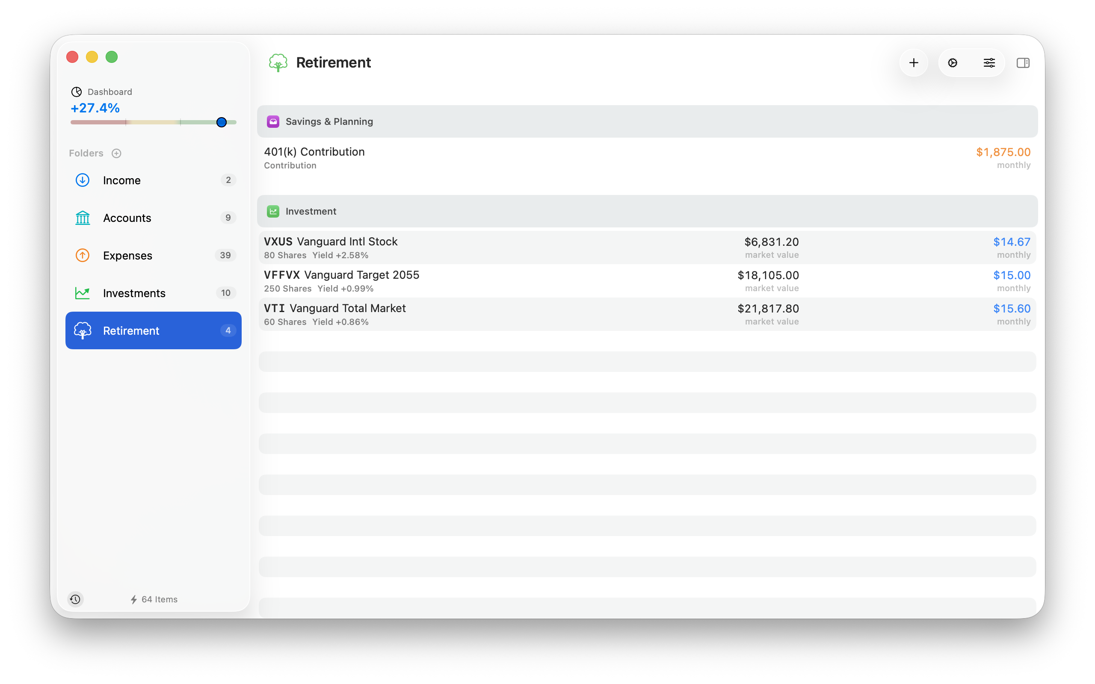Click the +27.4% dashboard value
1095x684 pixels.
[x=95, y=108]
